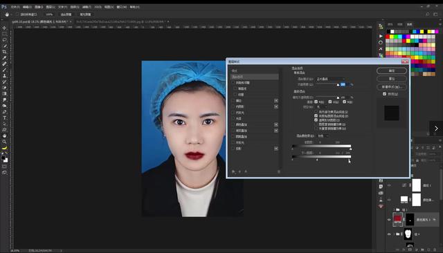
Task: Open the Image menu
Action: [x=39, y=7]
